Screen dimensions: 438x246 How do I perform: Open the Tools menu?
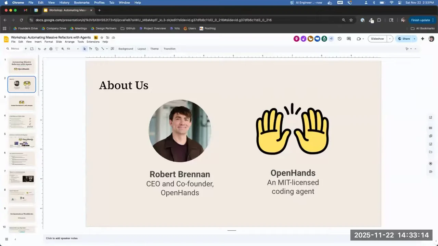coord(80,42)
